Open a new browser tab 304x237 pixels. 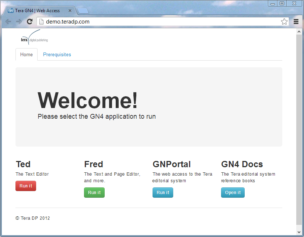click(x=83, y=11)
